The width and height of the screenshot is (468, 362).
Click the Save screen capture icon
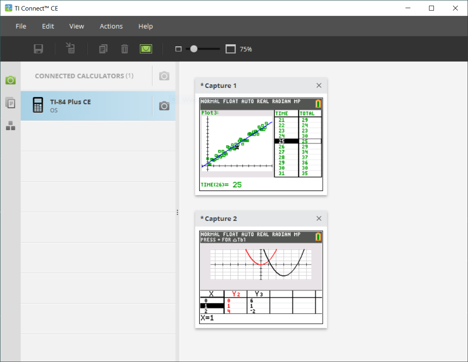pyautogui.click(x=39, y=49)
